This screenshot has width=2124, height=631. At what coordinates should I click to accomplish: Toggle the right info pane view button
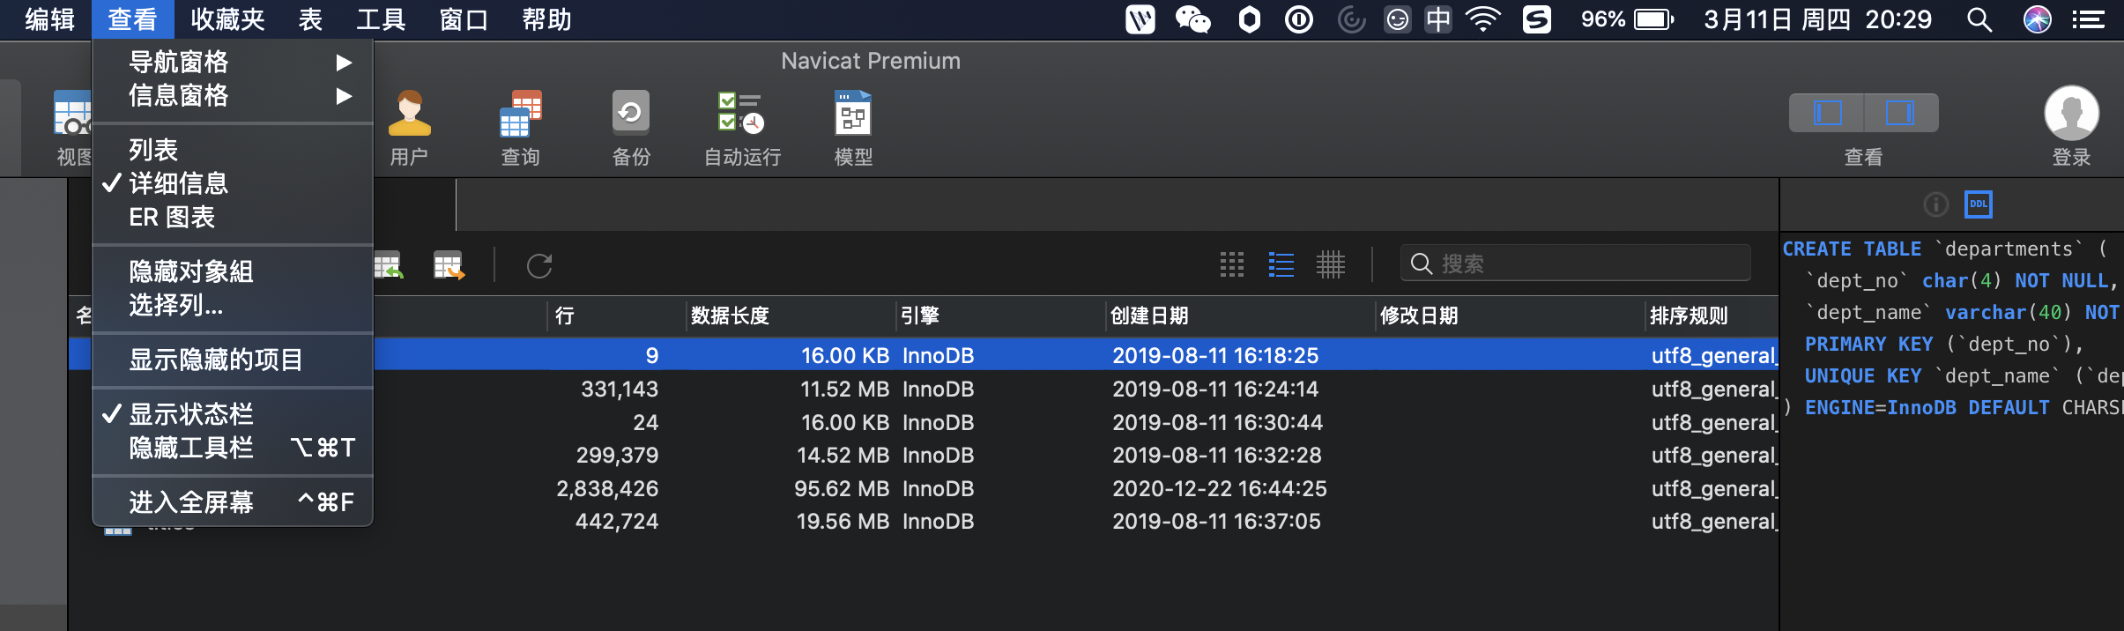click(x=1899, y=113)
